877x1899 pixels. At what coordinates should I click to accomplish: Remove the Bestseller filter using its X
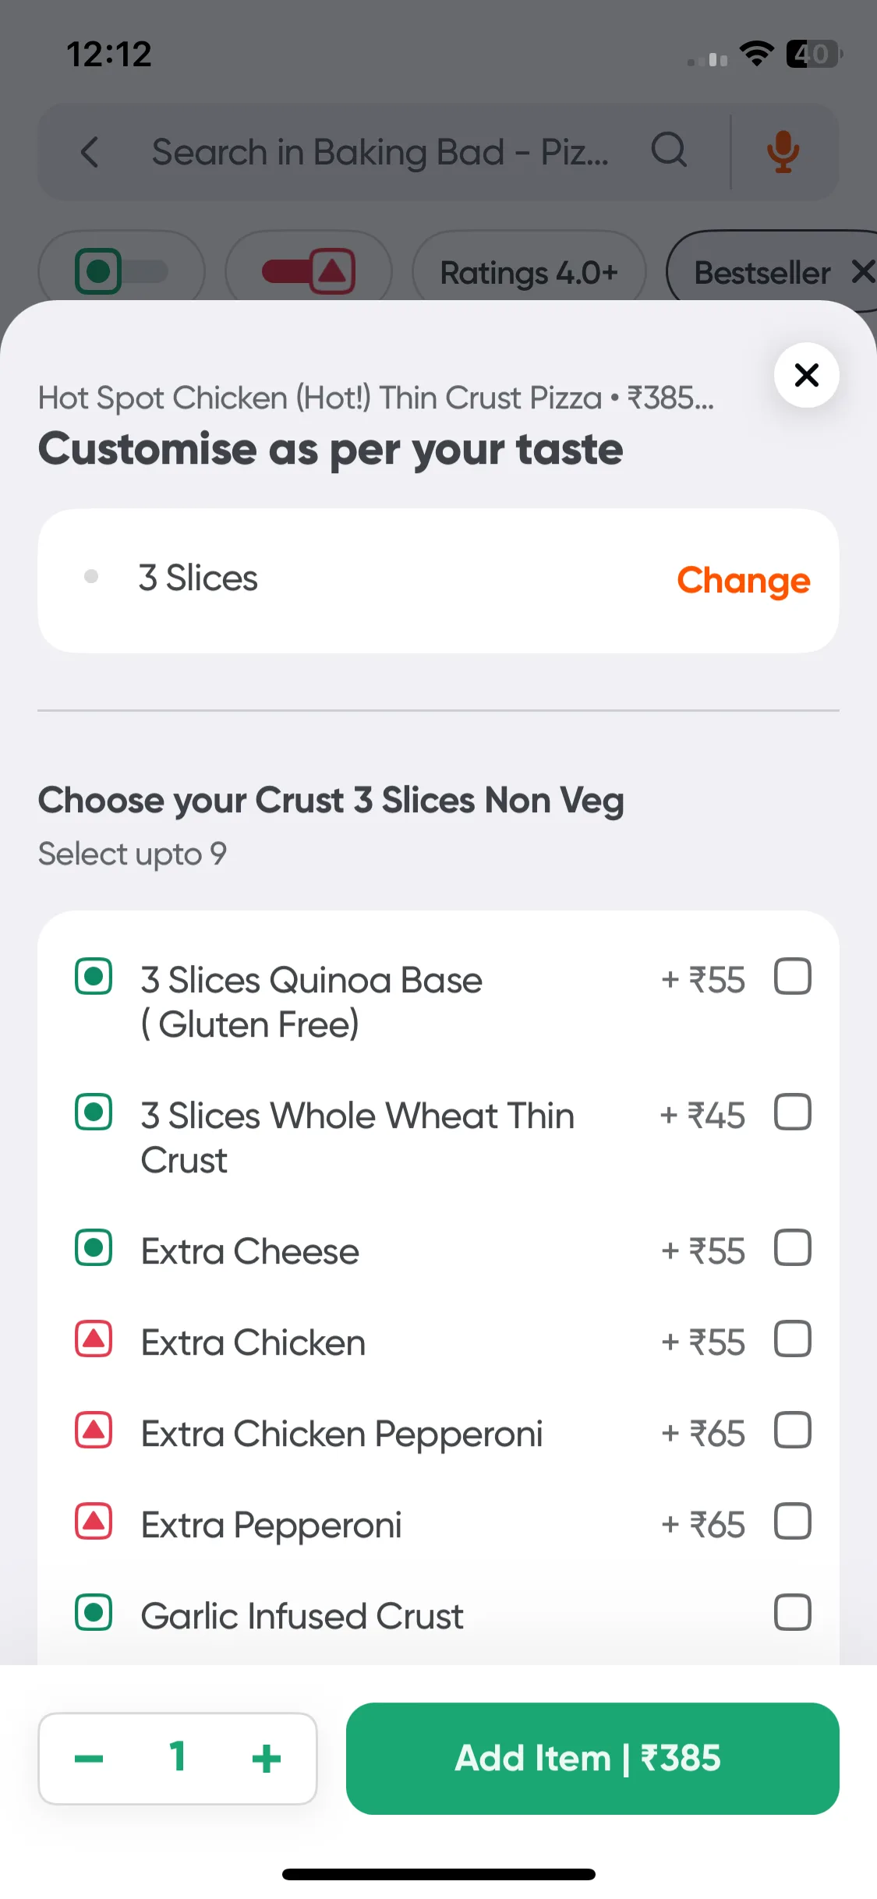pos(863,272)
